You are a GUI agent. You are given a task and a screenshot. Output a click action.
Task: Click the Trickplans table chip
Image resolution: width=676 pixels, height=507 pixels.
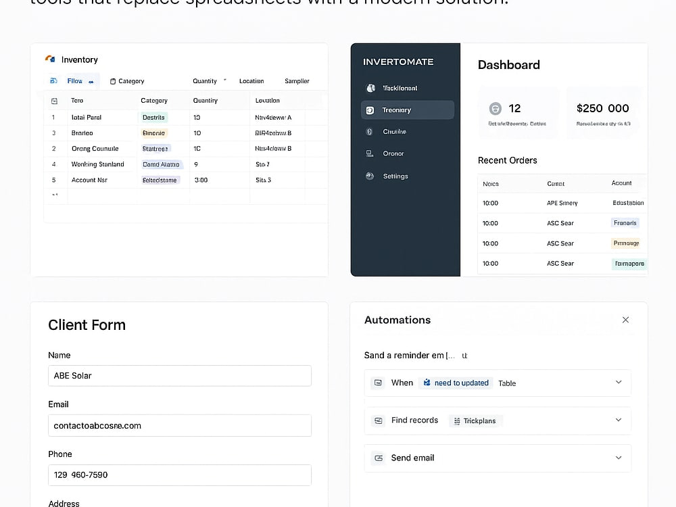(475, 420)
